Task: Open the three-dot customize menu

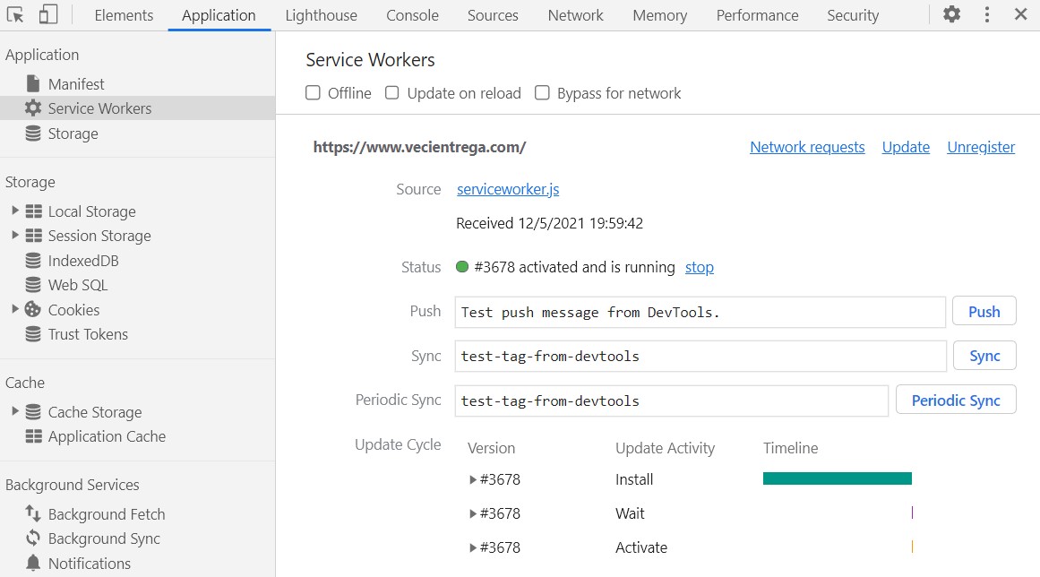Action: (986, 14)
